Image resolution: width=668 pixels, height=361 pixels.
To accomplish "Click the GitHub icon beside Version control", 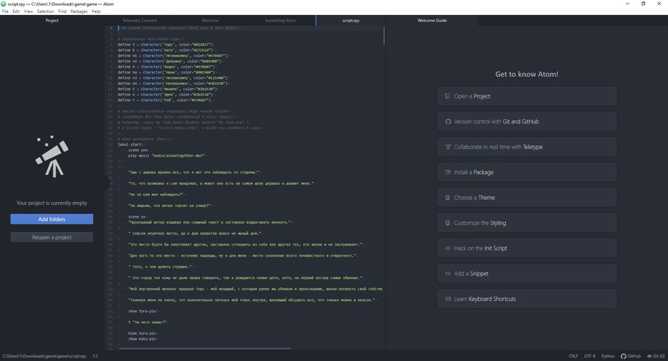I will pyautogui.click(x=448, y=121).
